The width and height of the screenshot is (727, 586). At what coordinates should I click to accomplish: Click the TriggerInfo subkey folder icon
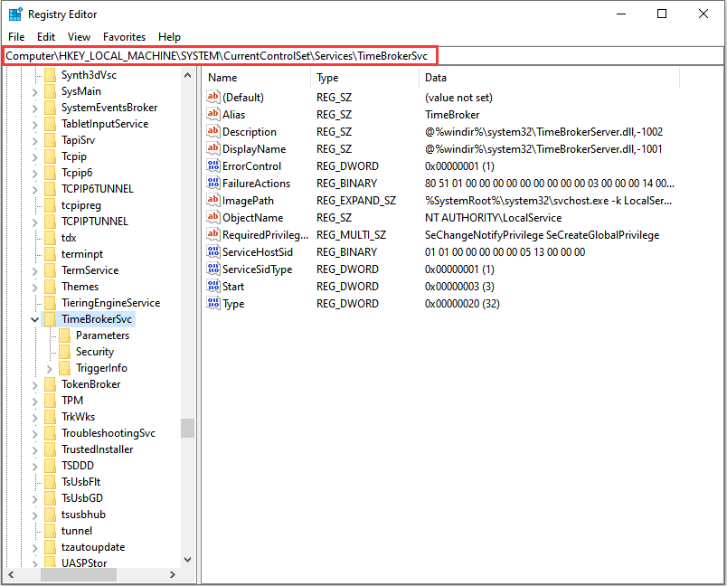pyautogui.click(x=65, y=368)
